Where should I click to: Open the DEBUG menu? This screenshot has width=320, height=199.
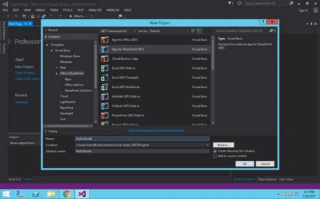click(x=40, y=10)
